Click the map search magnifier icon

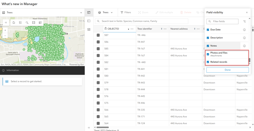coord(27,23)
